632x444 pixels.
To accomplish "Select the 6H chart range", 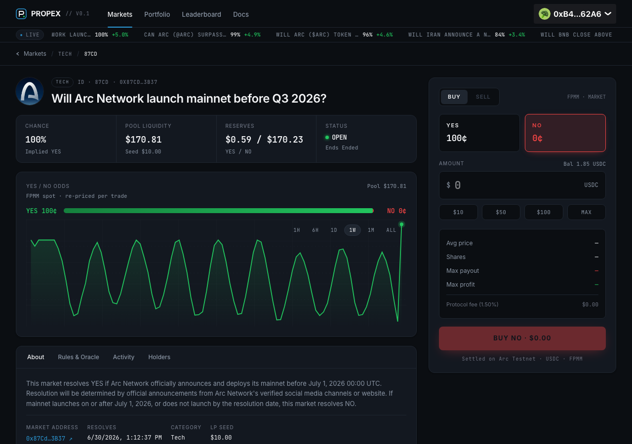I will click(315, 230).
